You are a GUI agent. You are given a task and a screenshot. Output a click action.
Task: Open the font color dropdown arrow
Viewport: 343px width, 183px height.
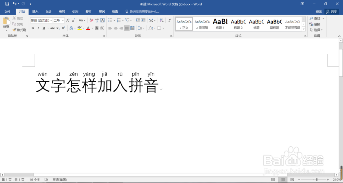(92, 28)
